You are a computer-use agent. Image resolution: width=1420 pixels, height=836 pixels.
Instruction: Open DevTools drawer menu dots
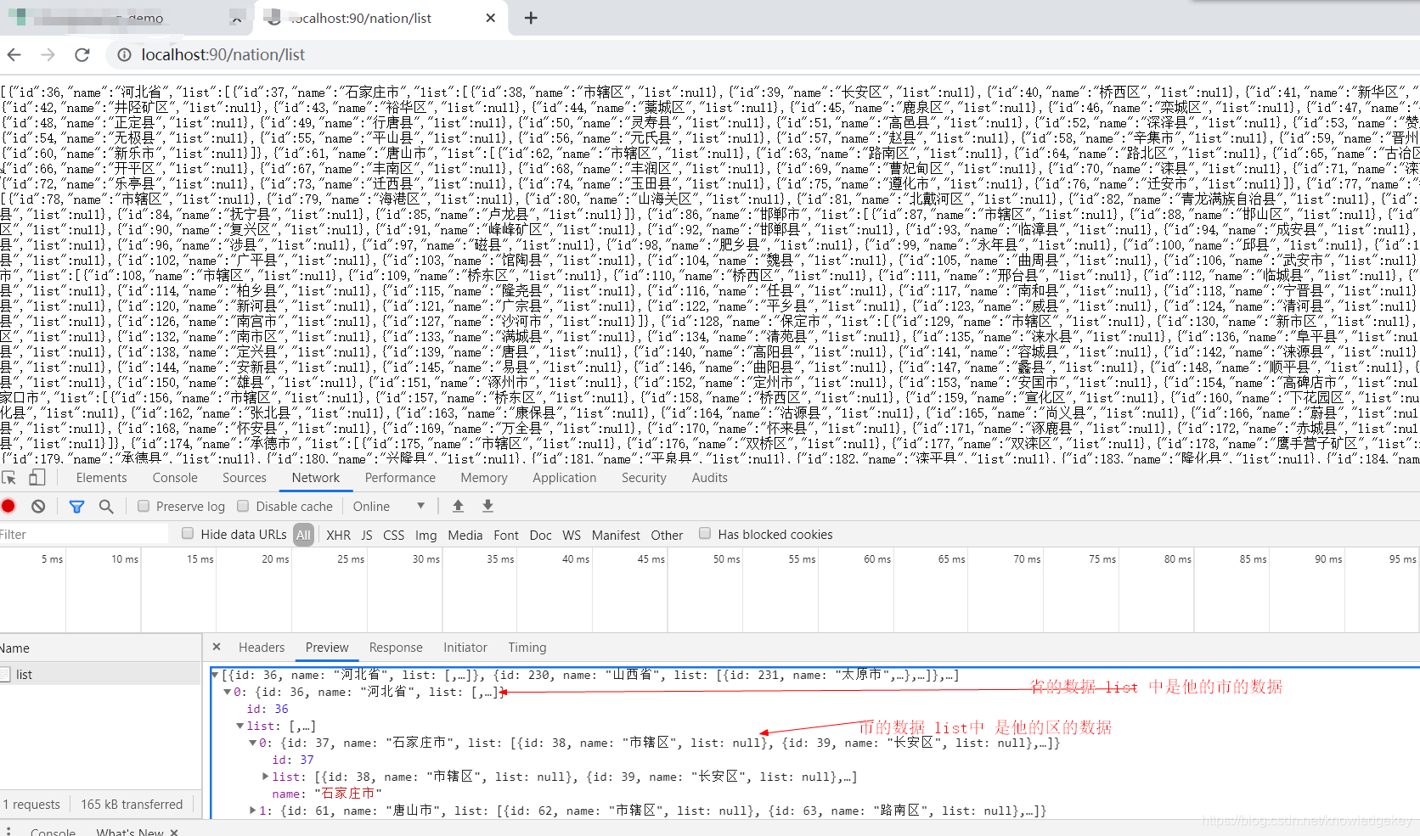pyautogui.click(x=8, y=831)
